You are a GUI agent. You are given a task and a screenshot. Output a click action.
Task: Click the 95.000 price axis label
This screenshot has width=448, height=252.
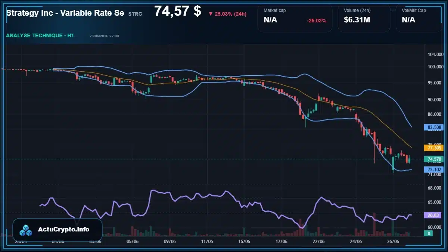[x=435, y=83]
